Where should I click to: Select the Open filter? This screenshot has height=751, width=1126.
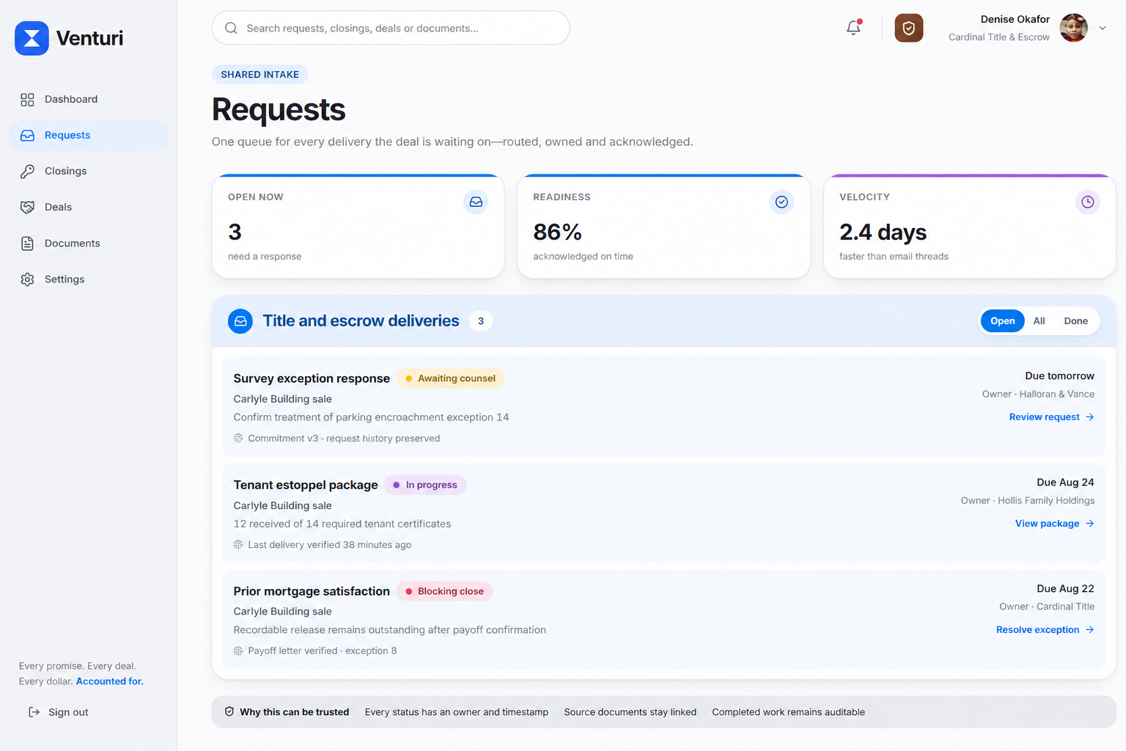[x=1002, y=321]
